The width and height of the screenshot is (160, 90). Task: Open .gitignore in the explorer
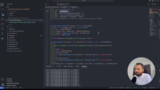tap(12, 29)
